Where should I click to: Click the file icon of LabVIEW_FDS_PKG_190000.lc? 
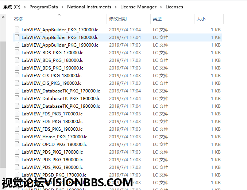click(17, 129)
